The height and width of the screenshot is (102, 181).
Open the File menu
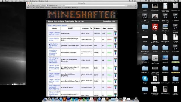point(12,1)
